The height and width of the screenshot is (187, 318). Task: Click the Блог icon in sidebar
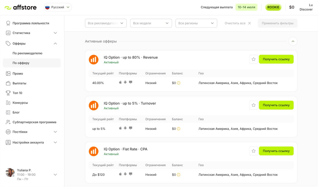point(8,112)
